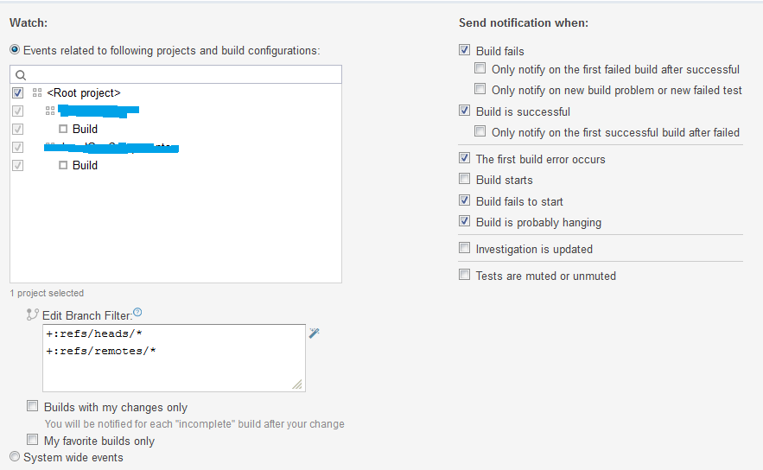
Task: Click the topmost Build configuration square icon
Action: (63, 129)
